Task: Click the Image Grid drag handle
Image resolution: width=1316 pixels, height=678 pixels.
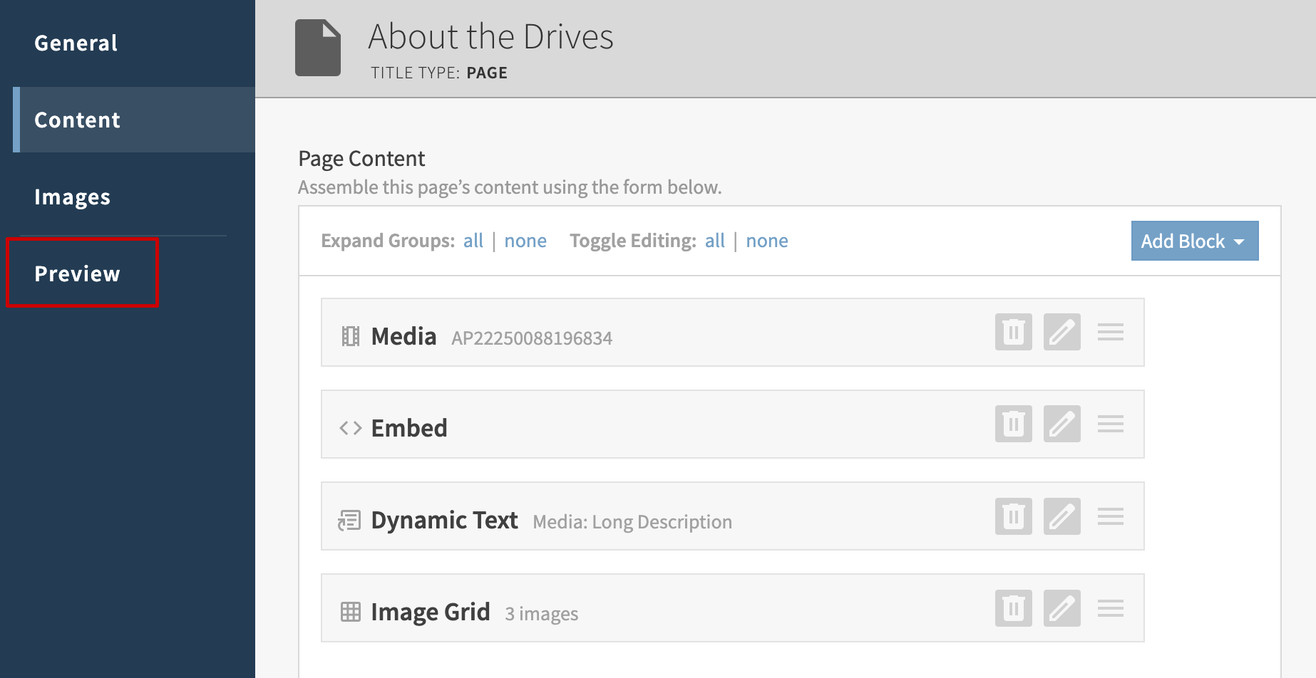Action: 1110,608
